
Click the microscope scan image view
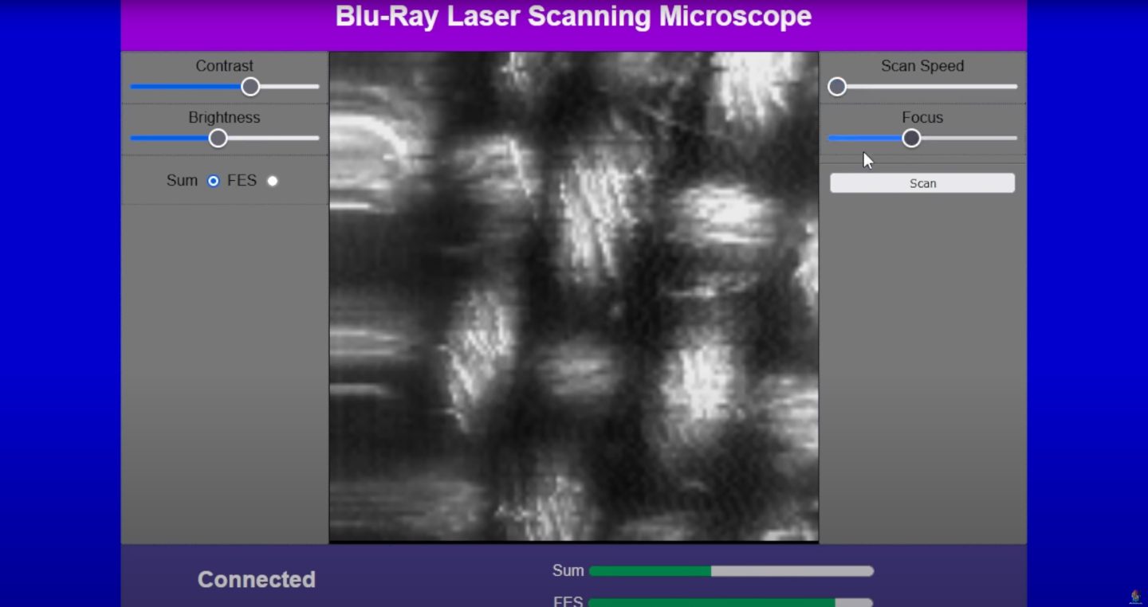point(573,296)
